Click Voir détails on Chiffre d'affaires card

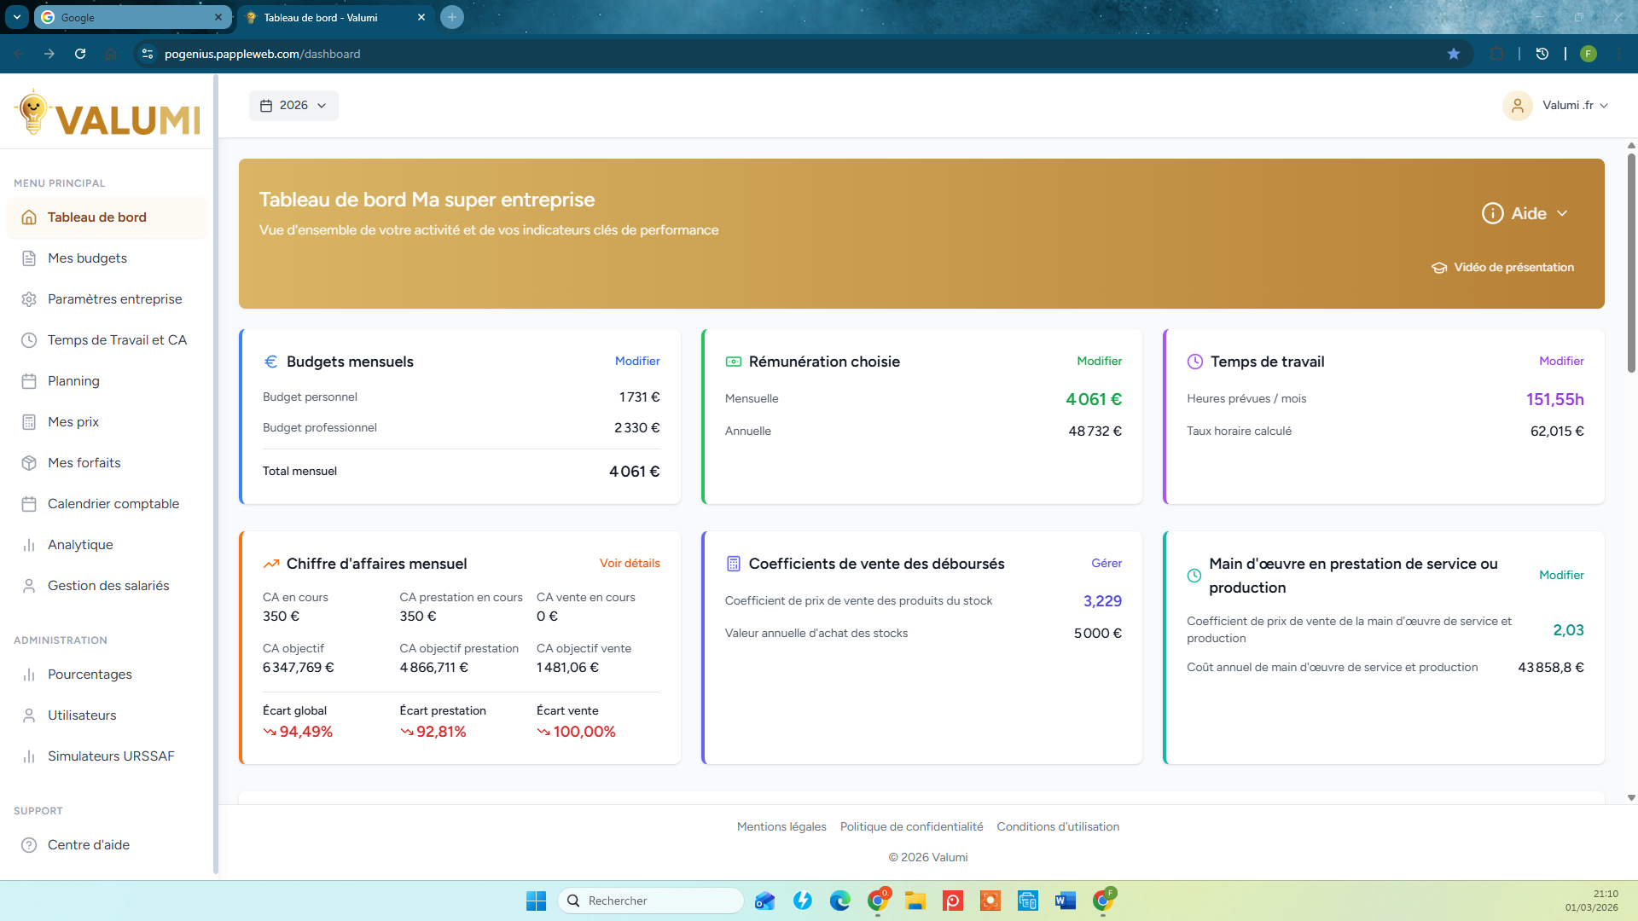pyautogui.click(x=630, y=563)
